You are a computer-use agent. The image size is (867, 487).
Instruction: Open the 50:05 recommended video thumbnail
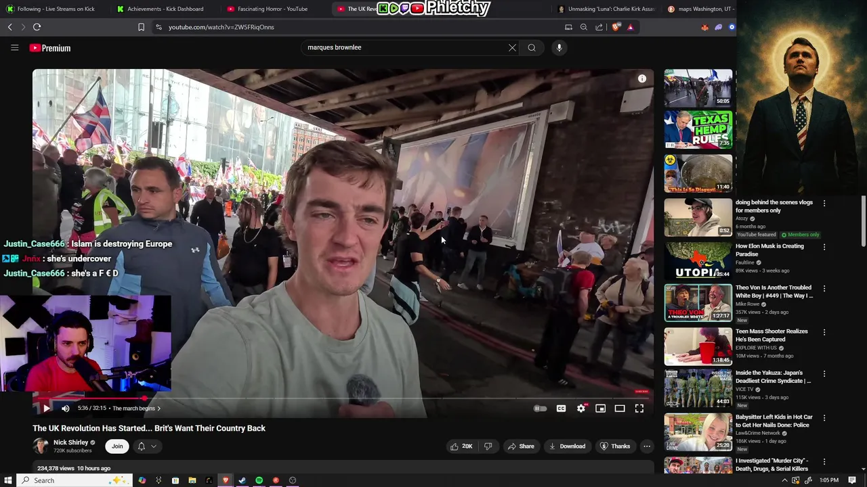pyautogui.click(x=698, y=88)
